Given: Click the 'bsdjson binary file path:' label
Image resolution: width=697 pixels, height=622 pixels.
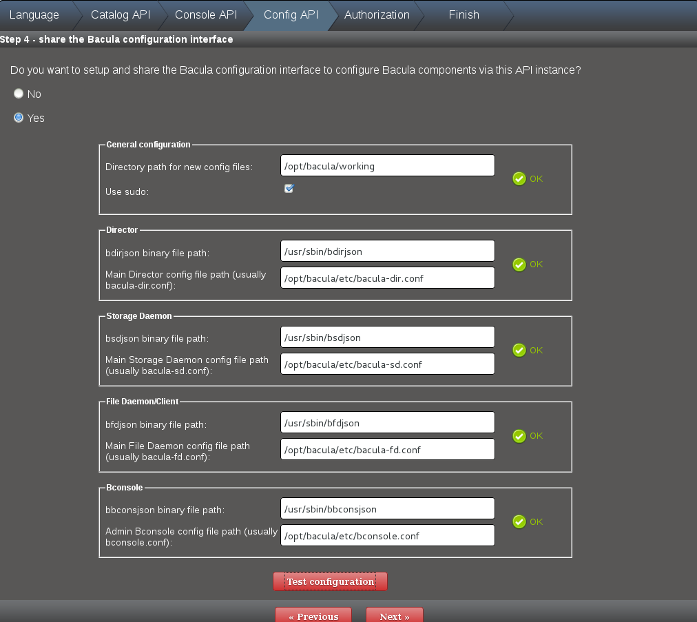Looking at the screenshot, I should pos(157,338).
